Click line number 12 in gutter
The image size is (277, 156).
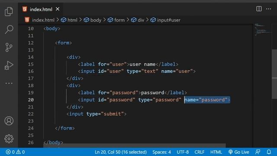(31, 43)
